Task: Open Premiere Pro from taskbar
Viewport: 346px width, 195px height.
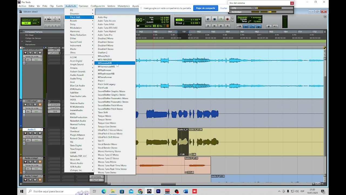Action: [158, 191]
